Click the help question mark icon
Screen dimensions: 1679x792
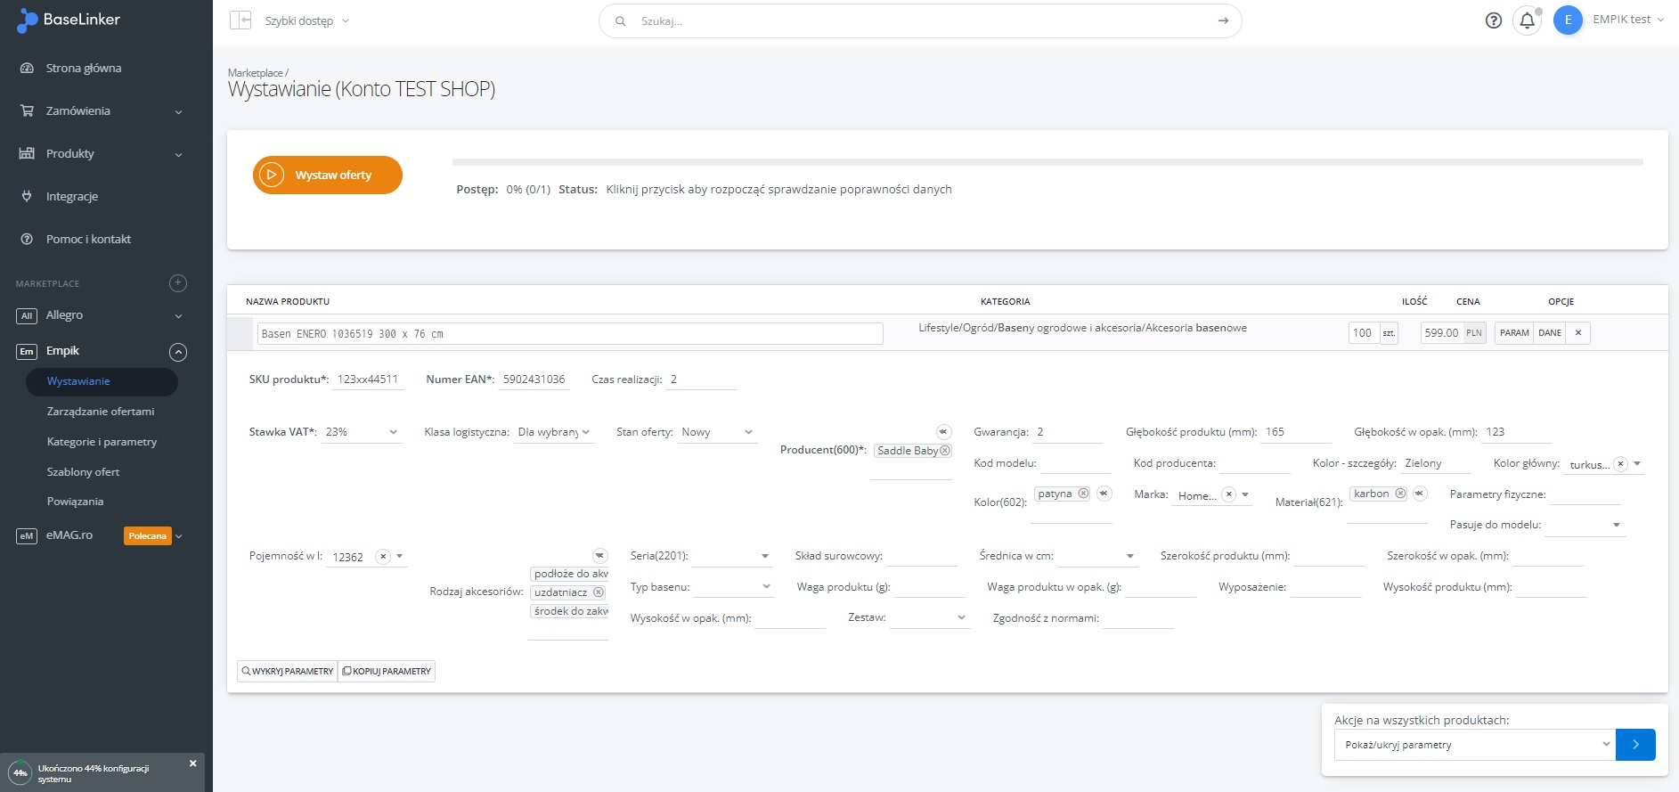click(x=1494, y=20)
